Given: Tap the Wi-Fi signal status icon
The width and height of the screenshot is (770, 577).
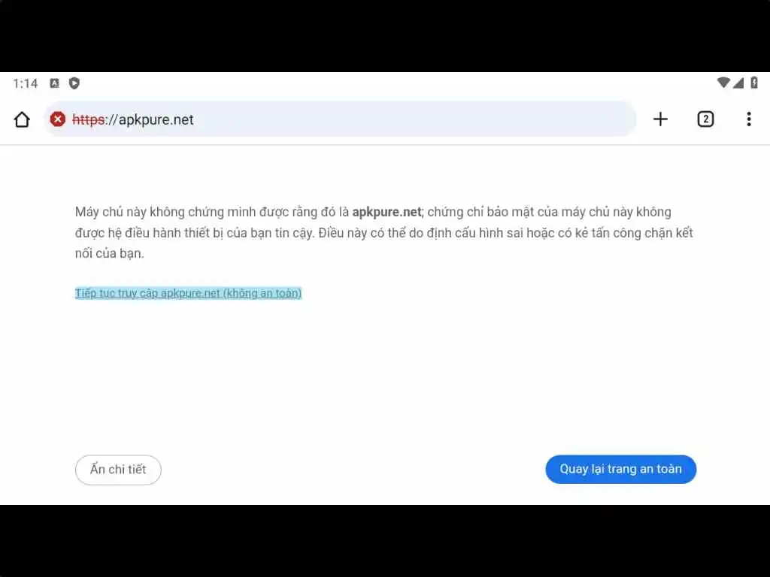Looking at the screenshot, I should pyautogui.click(x=723, y=83).
